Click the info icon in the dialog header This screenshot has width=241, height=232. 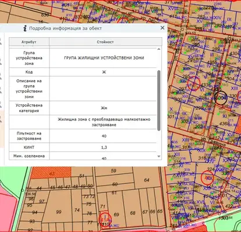(25, 28)
